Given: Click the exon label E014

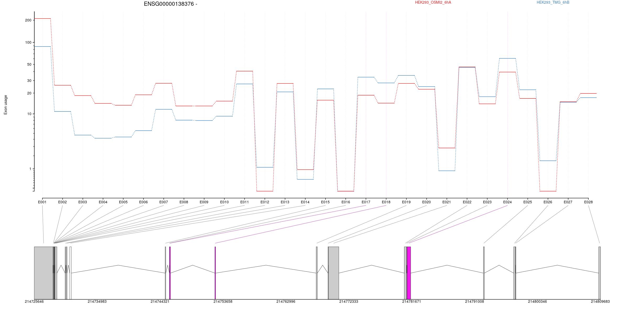Looking at the screenshot, I should coord(305,202).
